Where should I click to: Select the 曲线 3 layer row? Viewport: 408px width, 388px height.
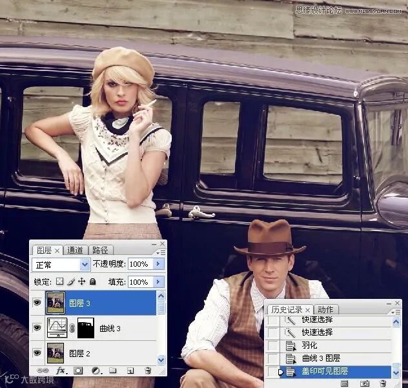[x=94, y=328]
